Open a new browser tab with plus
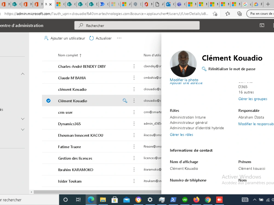The height and width of the screenshot is (205, 274). click(x=268, y=4)
